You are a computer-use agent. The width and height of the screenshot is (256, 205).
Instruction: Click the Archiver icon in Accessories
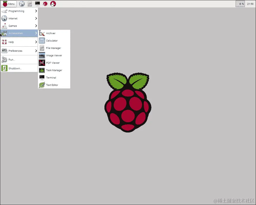click(42, 33)
